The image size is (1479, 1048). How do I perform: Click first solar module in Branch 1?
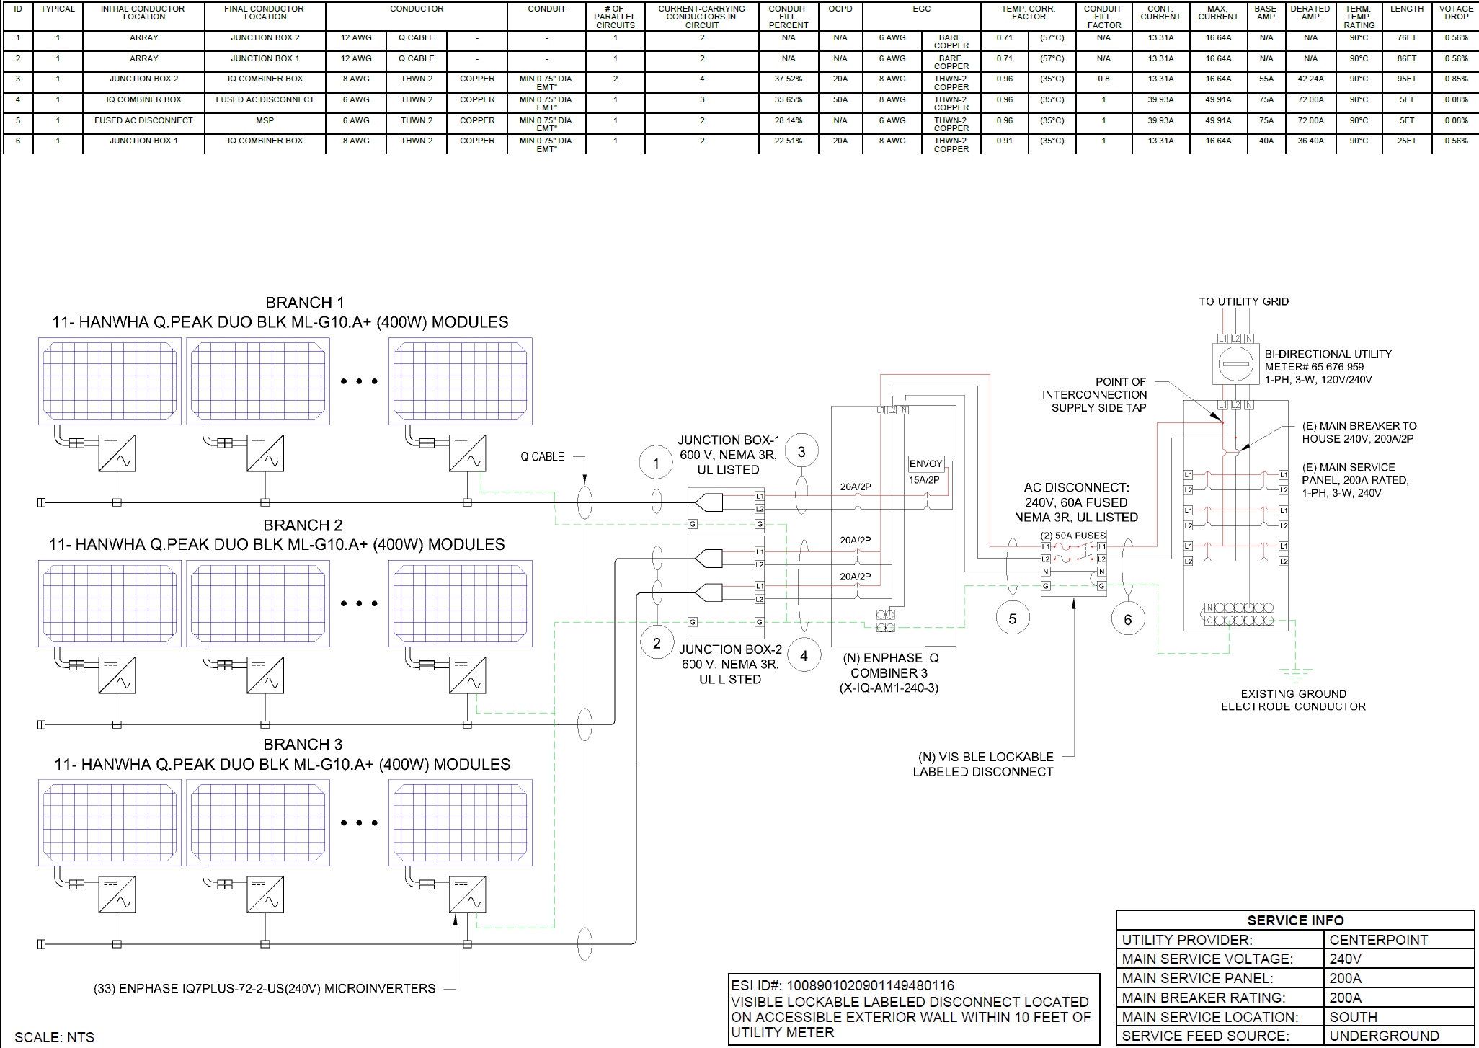coord(110,381)
